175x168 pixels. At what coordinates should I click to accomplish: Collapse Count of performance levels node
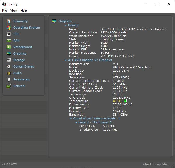(x=71, y=119)
